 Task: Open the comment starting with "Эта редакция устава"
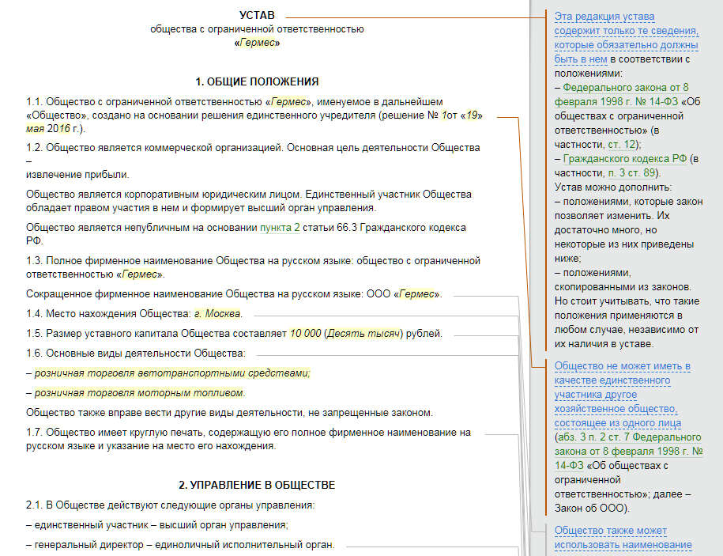pos(604,17)
